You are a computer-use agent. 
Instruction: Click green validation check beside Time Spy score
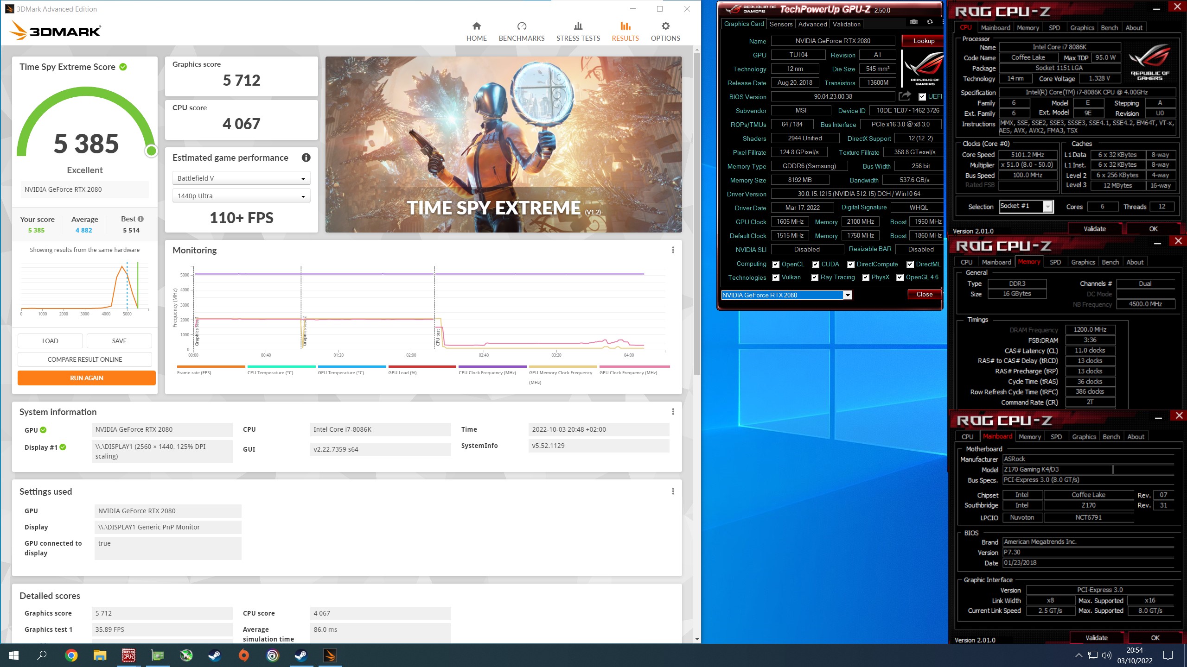(123, 67)
